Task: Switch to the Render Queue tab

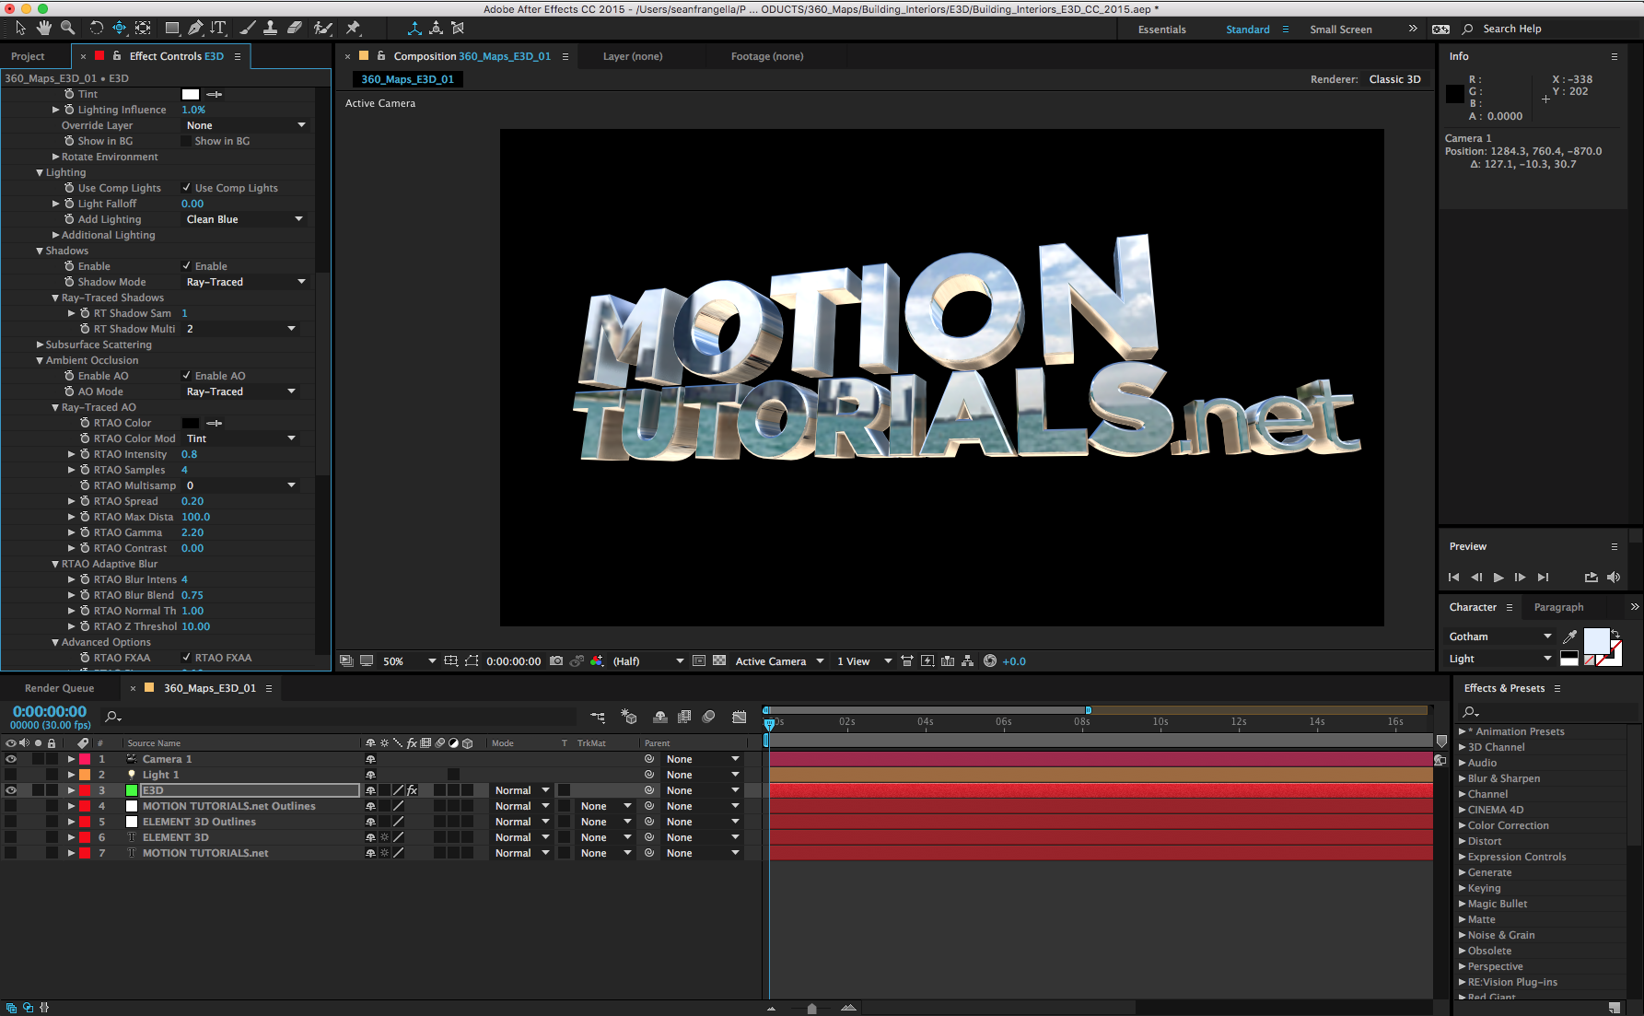Action: pyautogui.click(x=59, y=688)
